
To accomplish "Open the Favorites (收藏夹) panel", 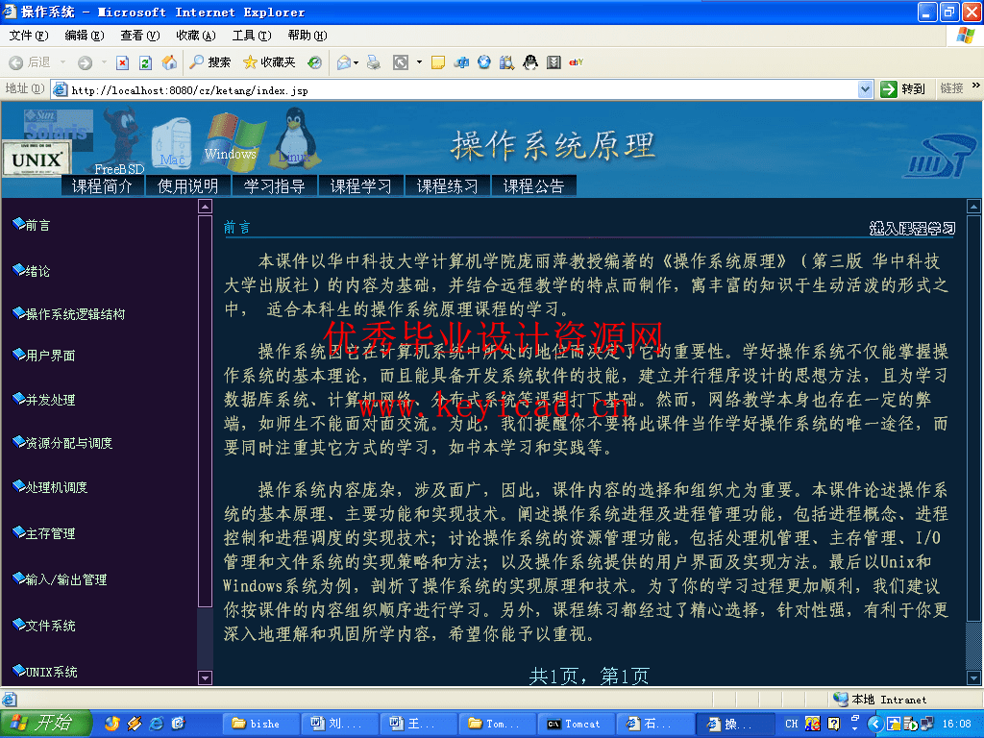I will [x=269, y=62].
